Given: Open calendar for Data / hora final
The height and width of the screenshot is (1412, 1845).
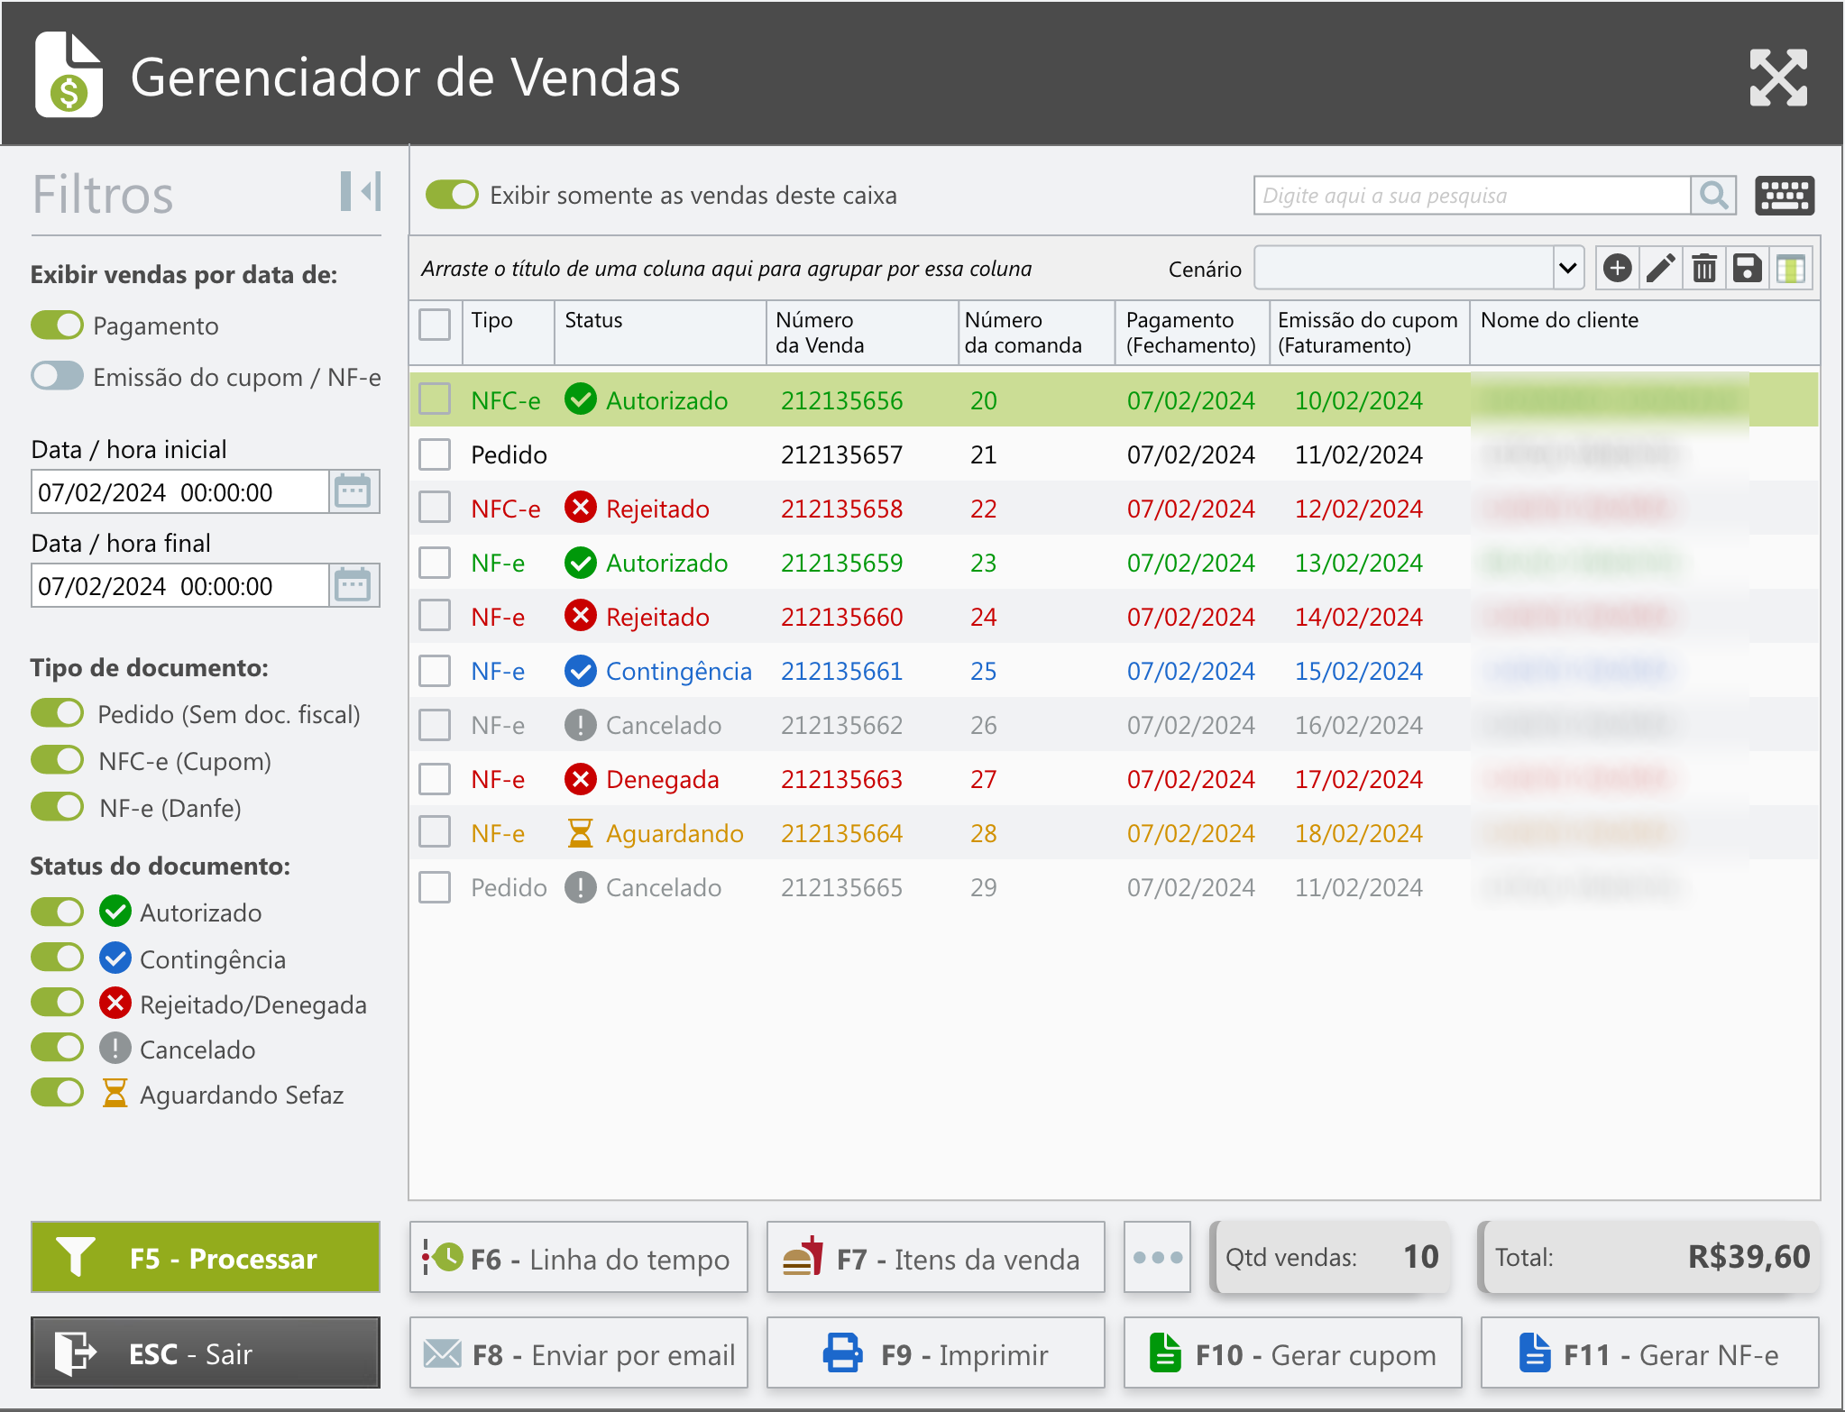Looking at the screenshot, I should [353, 586].
